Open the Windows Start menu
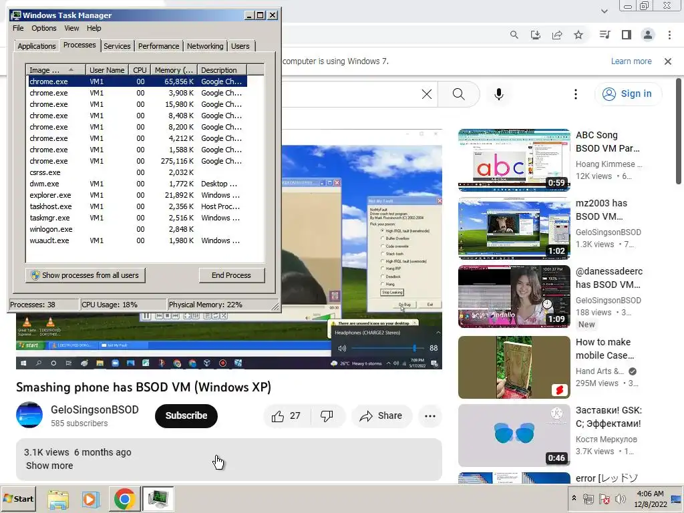 click(18, 498)
